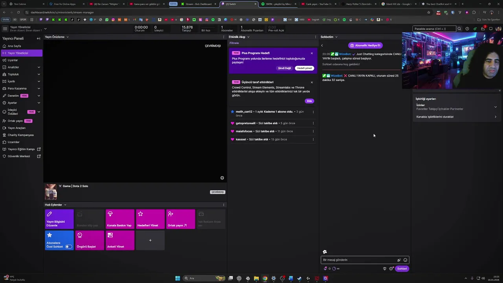Open options for kasssei activity row
The image size is (503, 283).
(x=313, y=140)
